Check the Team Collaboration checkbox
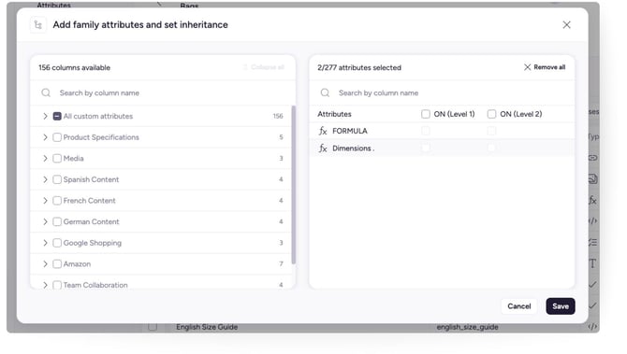627x354 pixels. point(57,285)
